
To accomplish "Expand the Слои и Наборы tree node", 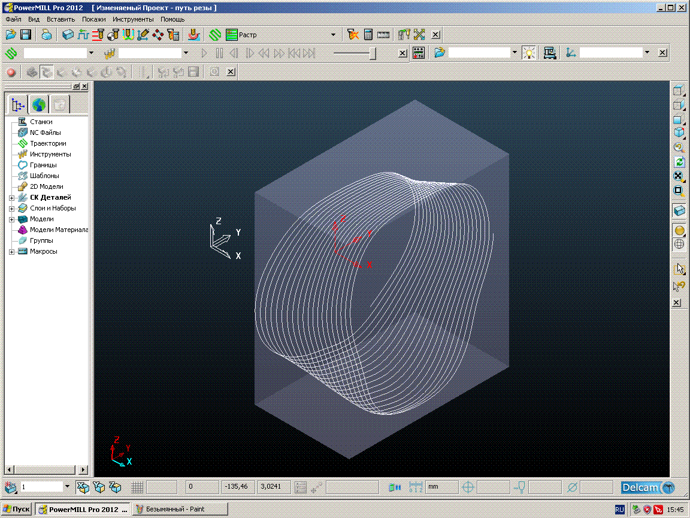I will (x=11, y=209).
